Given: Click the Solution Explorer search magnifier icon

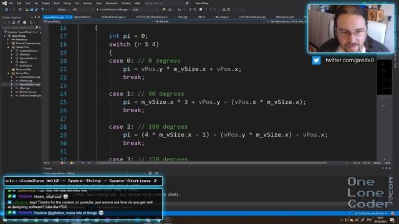Looking at the screenshot, I should tap(37, 27).
